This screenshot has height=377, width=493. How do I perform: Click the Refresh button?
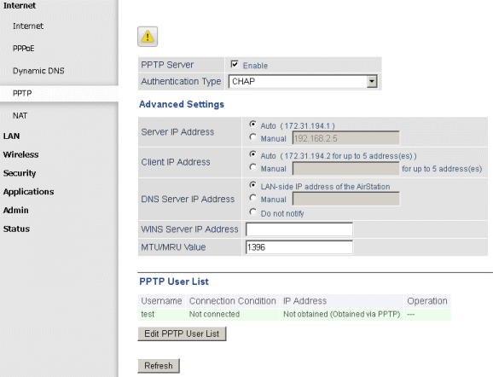click(x=159, y=366)
